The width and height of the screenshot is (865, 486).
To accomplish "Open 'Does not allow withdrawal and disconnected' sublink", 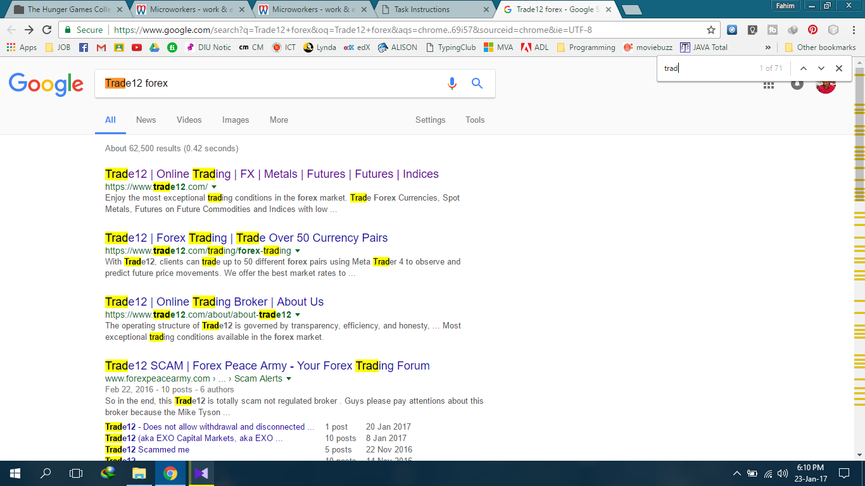I will (x=210, y=427).
